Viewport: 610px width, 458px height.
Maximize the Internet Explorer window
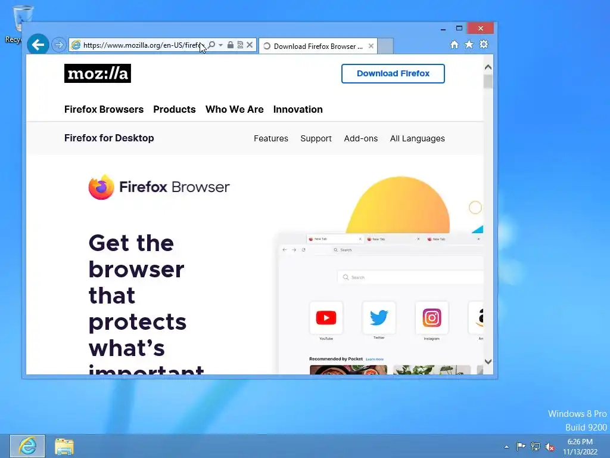[459, 28]
